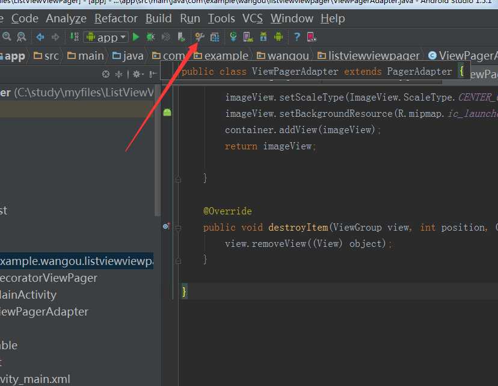Click 'return imageView' line in editor

point(270,146)
